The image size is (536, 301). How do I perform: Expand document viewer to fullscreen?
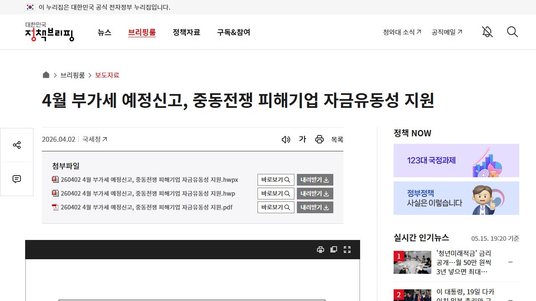(347, 250)
